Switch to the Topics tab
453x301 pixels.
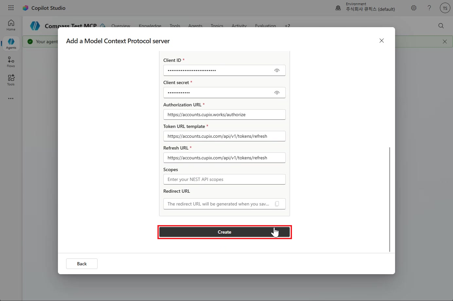point(217,26)
